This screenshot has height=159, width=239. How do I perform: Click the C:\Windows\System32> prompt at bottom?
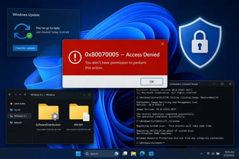pos(150,143)
